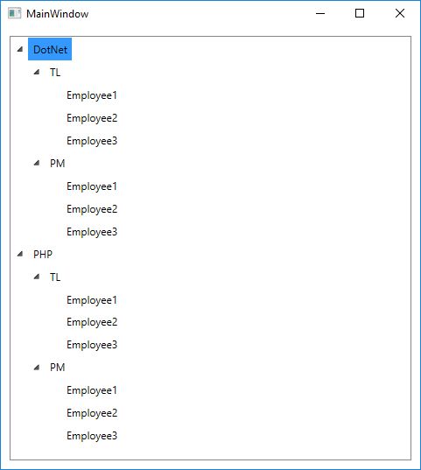Select Employee3 under PHP PM
The width and height of the screenshot is (421, 470).
coord(92,436)
